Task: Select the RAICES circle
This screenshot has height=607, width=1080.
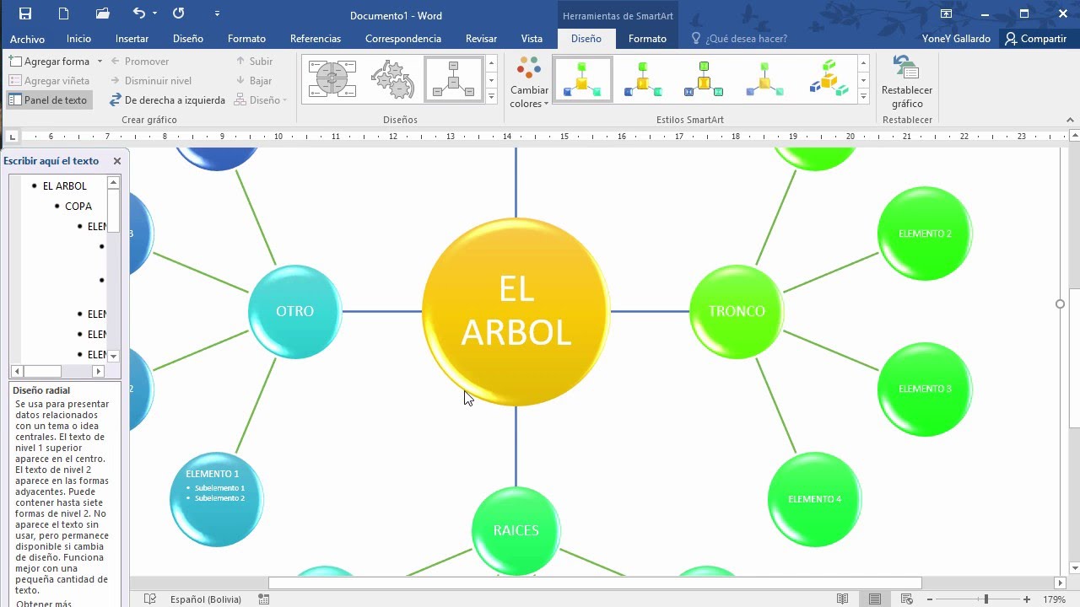Action: coord(516,530)
